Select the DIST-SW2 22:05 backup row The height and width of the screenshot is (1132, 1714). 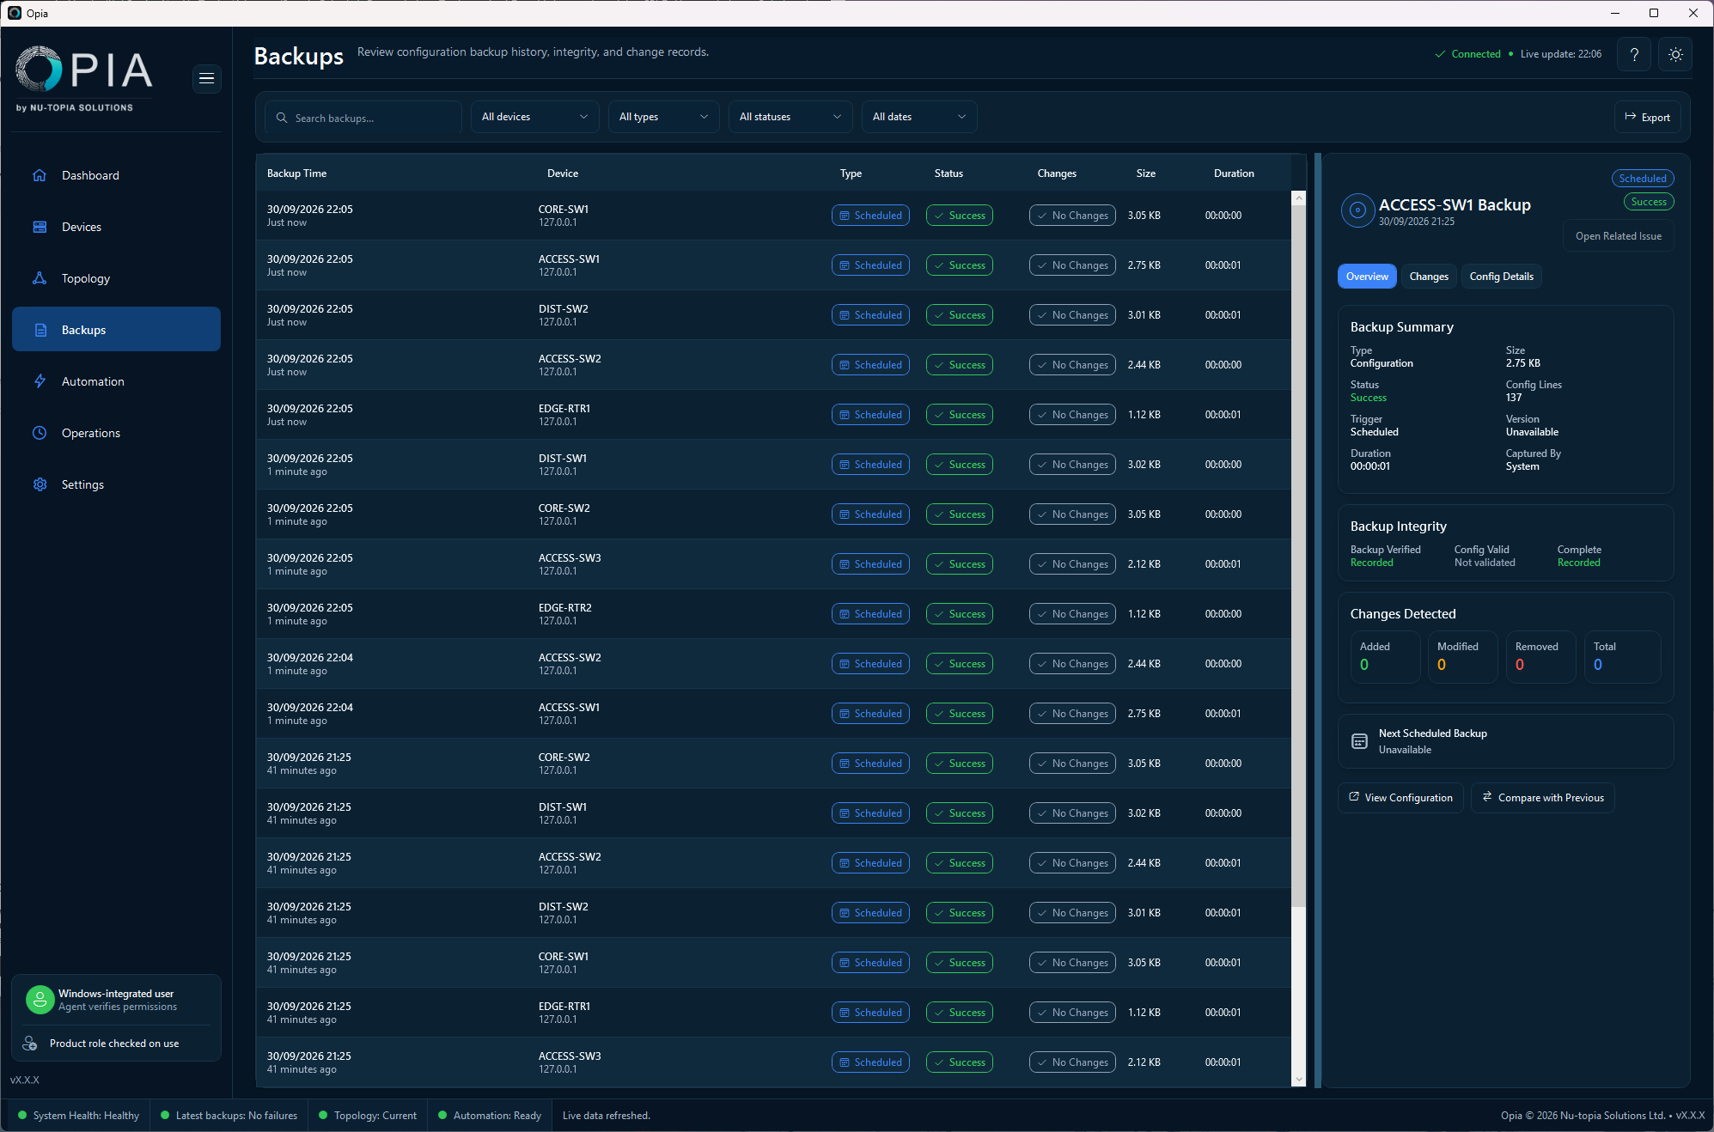(773, 315)
